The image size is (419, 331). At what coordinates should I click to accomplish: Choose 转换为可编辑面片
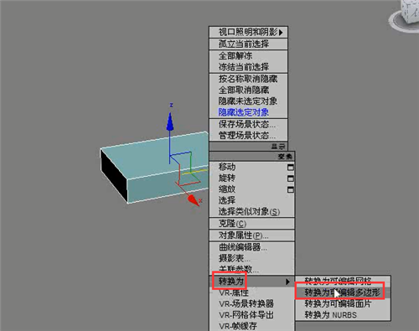tap(343, 303)
